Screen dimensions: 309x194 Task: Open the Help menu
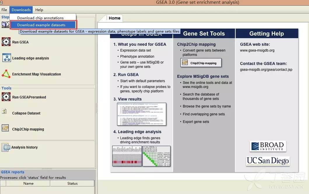[39, 10]
